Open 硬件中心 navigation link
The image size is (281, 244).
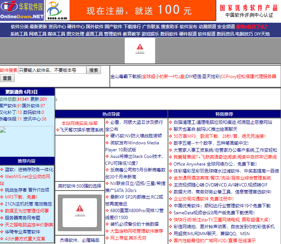coord(76,27)
